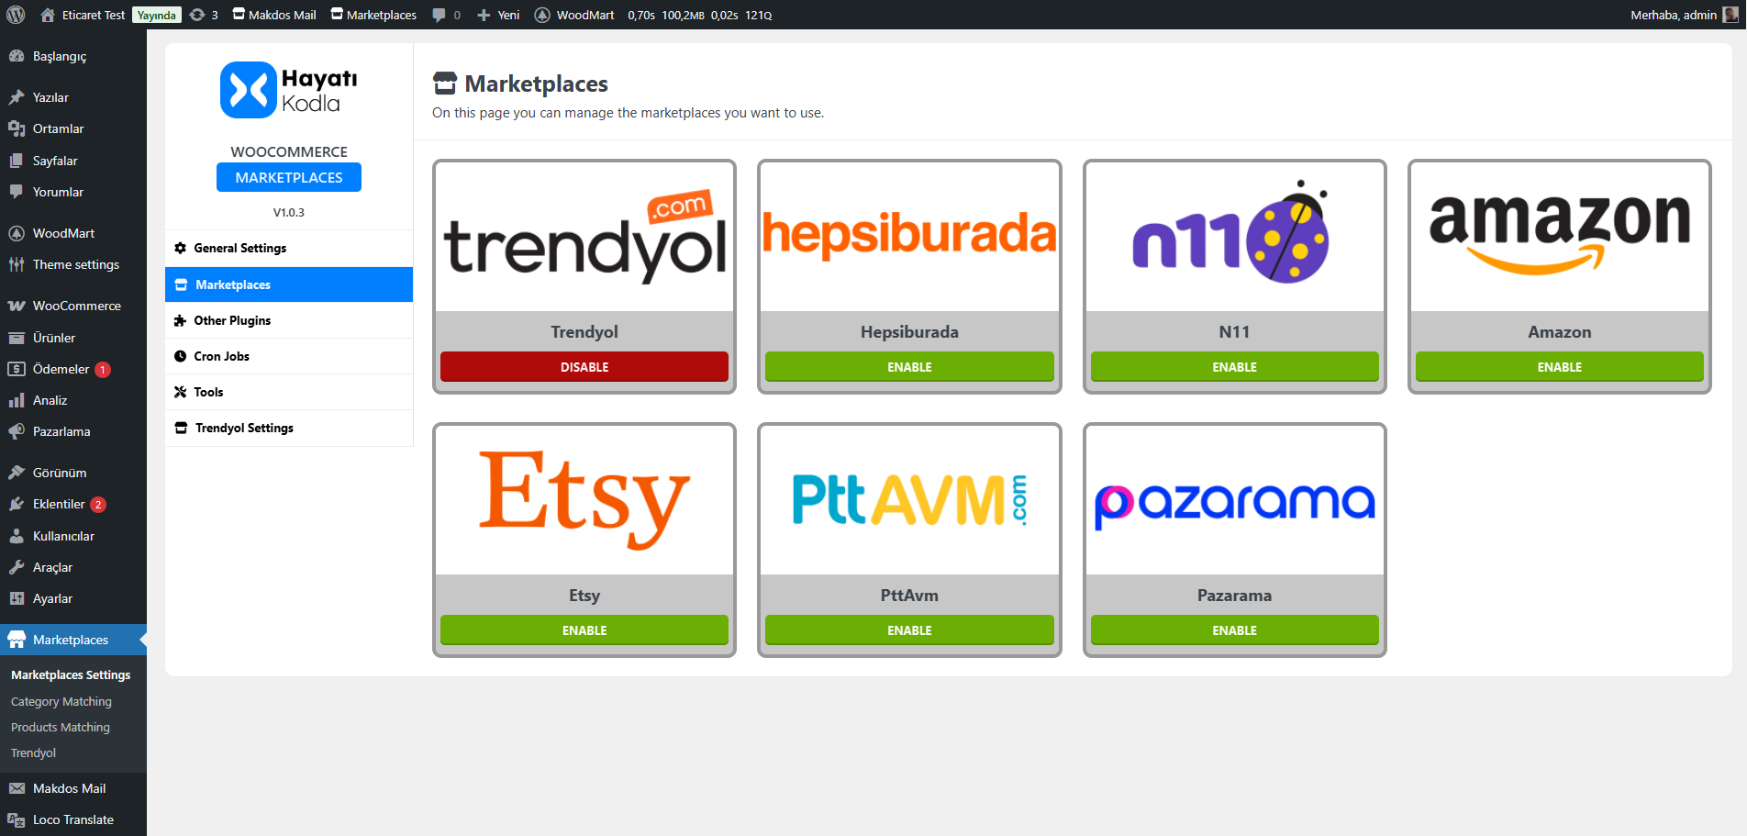1747x836 pixels.
Task: Open Trendyol Settings menu item
Action: (x=289, y=428)
